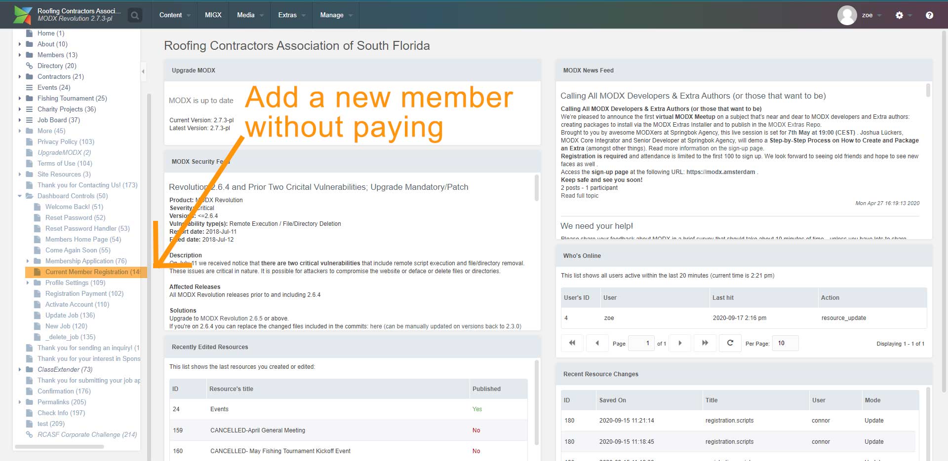Open the Activate Account resource
948x461 pixels.
(x=77, y=305)
